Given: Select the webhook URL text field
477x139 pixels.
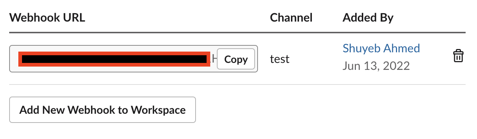Looking at the screenshot, I should 134,59.
